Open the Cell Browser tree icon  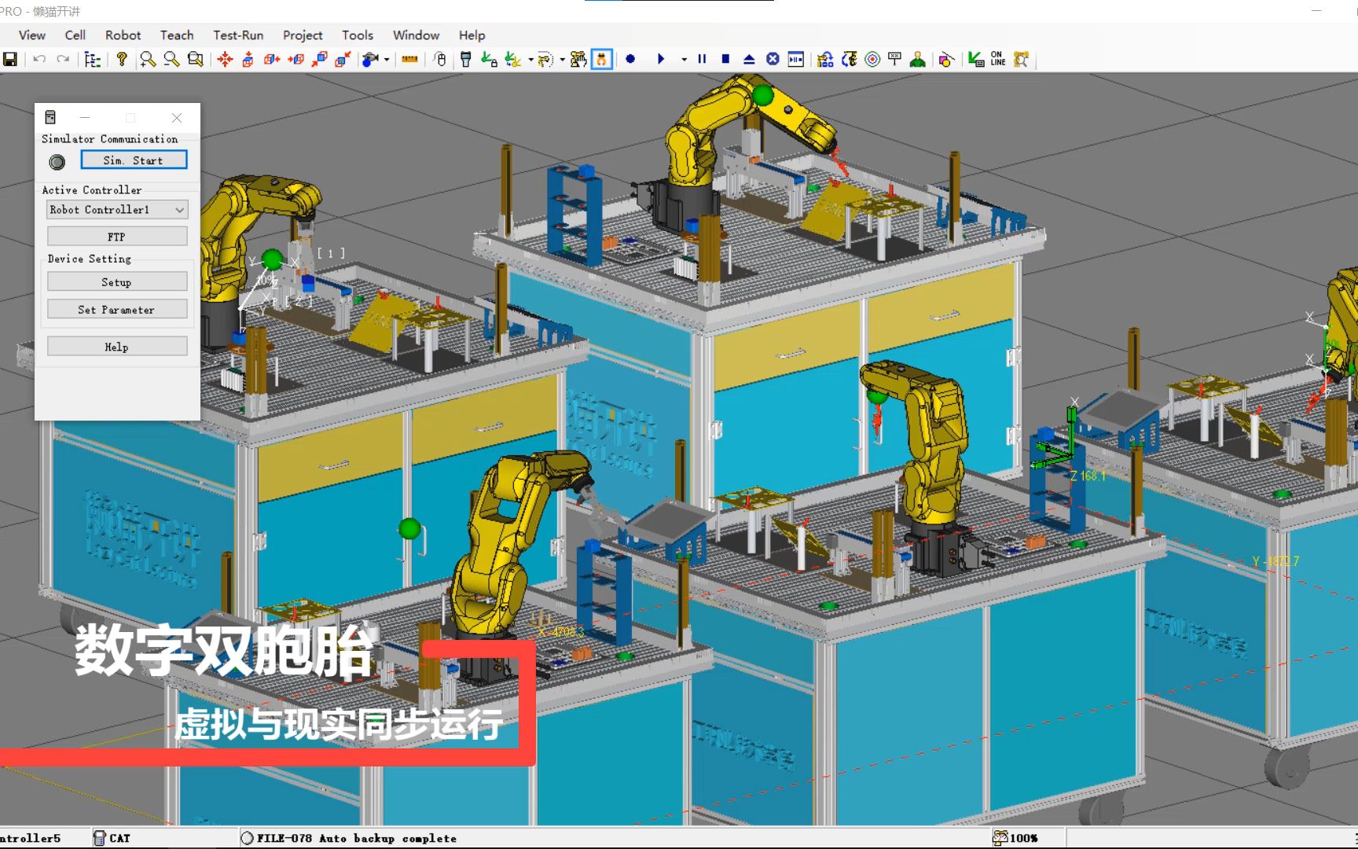(93, 60)
